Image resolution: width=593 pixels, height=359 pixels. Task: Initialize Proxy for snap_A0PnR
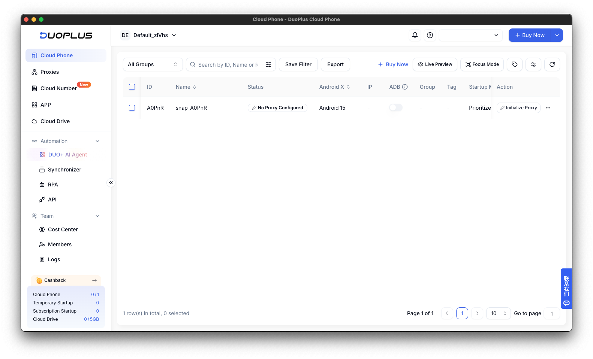(518, 108)
